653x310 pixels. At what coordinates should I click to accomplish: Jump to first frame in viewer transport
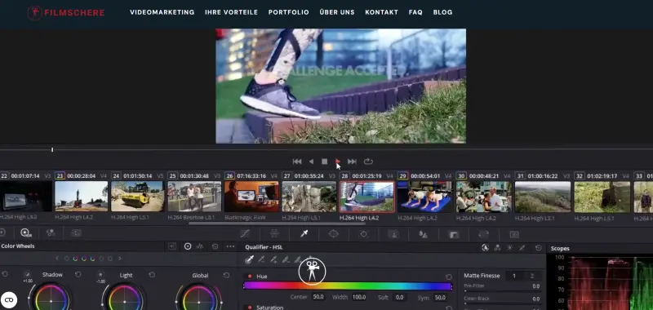click(x=297, y=162)
